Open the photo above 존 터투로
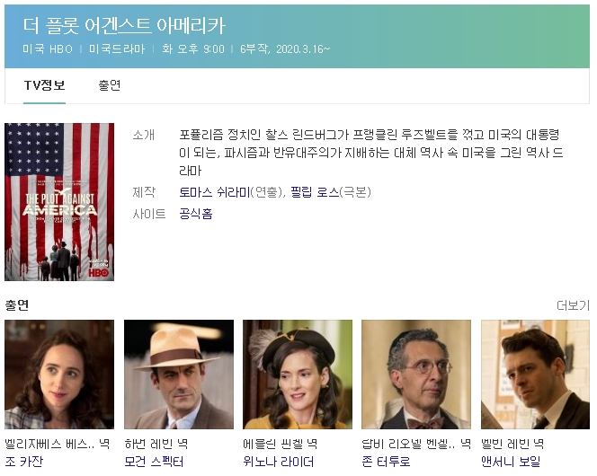Screen dimensions: 597x476 pos(416,374)
